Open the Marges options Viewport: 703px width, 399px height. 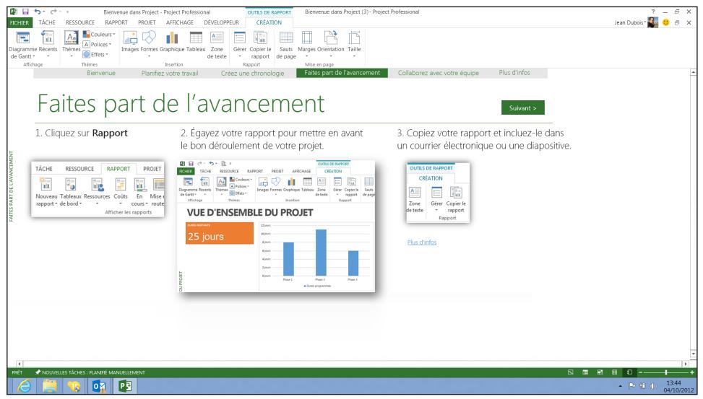point(306,45)
